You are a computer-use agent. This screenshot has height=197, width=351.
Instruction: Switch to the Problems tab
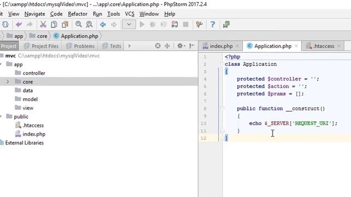[81, 46]
